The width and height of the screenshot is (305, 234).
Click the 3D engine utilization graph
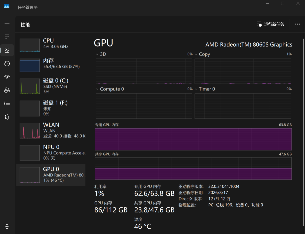(x=144, y=71)
